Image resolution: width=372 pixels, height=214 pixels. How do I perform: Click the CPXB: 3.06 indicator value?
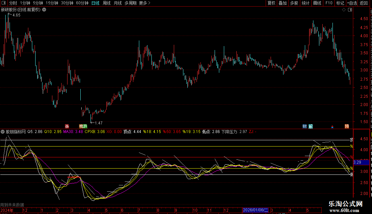tap(95, 132)
